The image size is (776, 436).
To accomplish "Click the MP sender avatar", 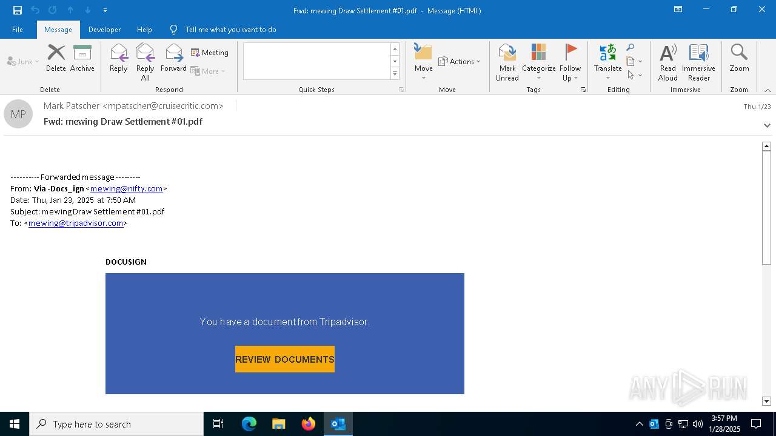I will pyautogui.click(x=18, y=114).
